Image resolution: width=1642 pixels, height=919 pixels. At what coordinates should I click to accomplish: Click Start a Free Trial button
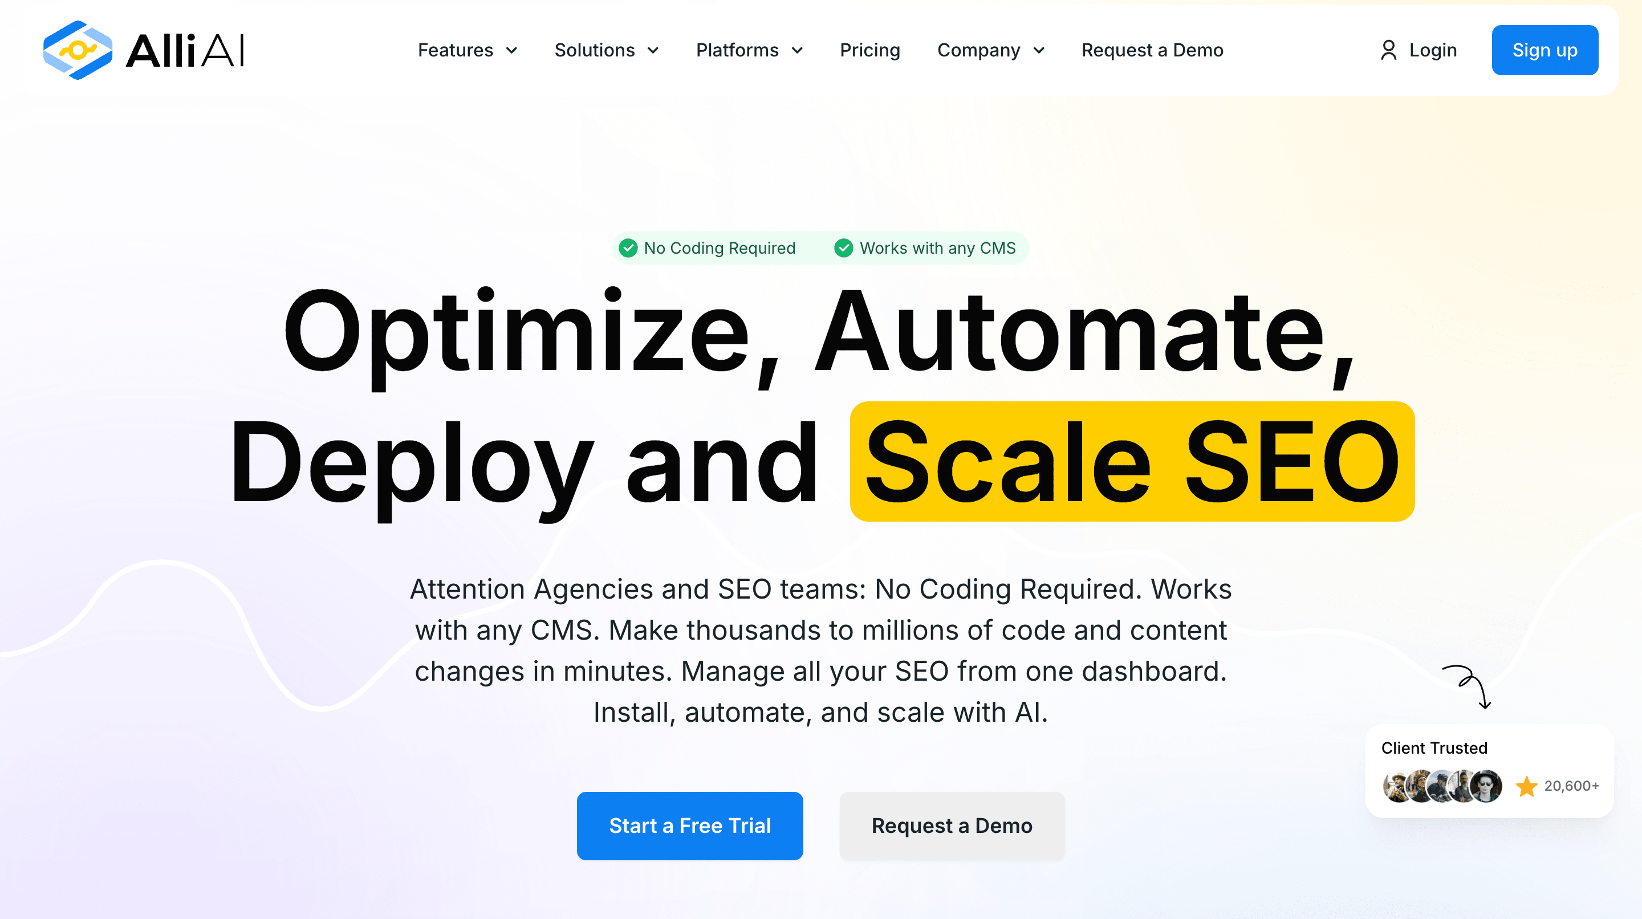tap(689, 826)
